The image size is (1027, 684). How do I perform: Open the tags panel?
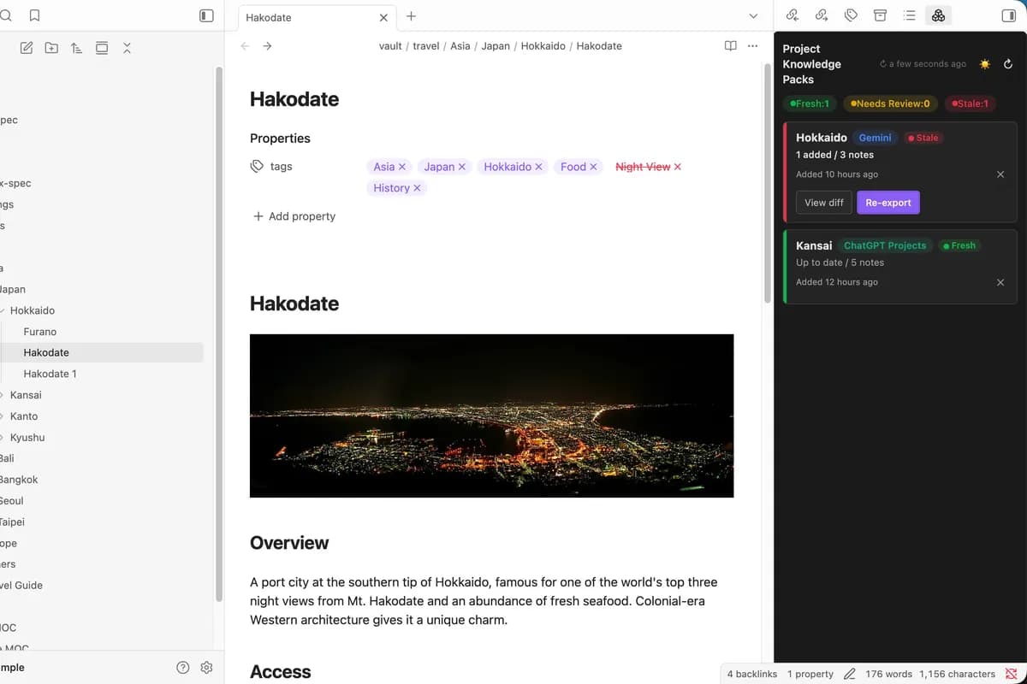(x=851, y=15)
